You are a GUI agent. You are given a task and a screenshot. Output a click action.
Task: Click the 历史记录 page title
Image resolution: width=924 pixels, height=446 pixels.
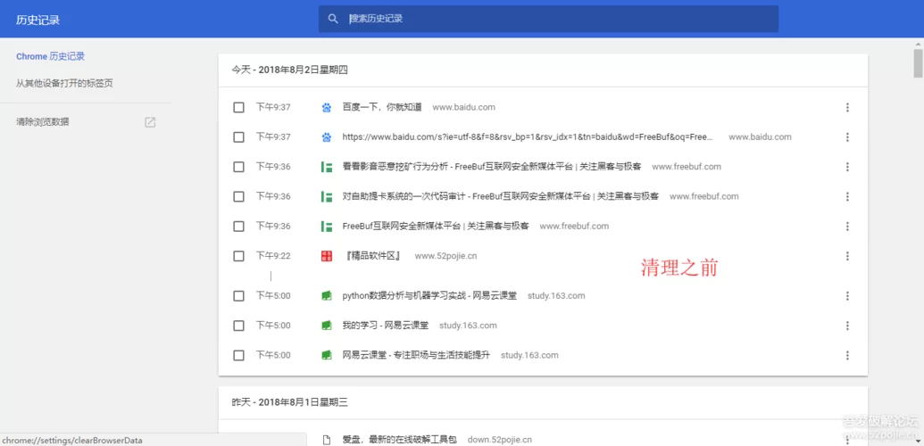37,20
